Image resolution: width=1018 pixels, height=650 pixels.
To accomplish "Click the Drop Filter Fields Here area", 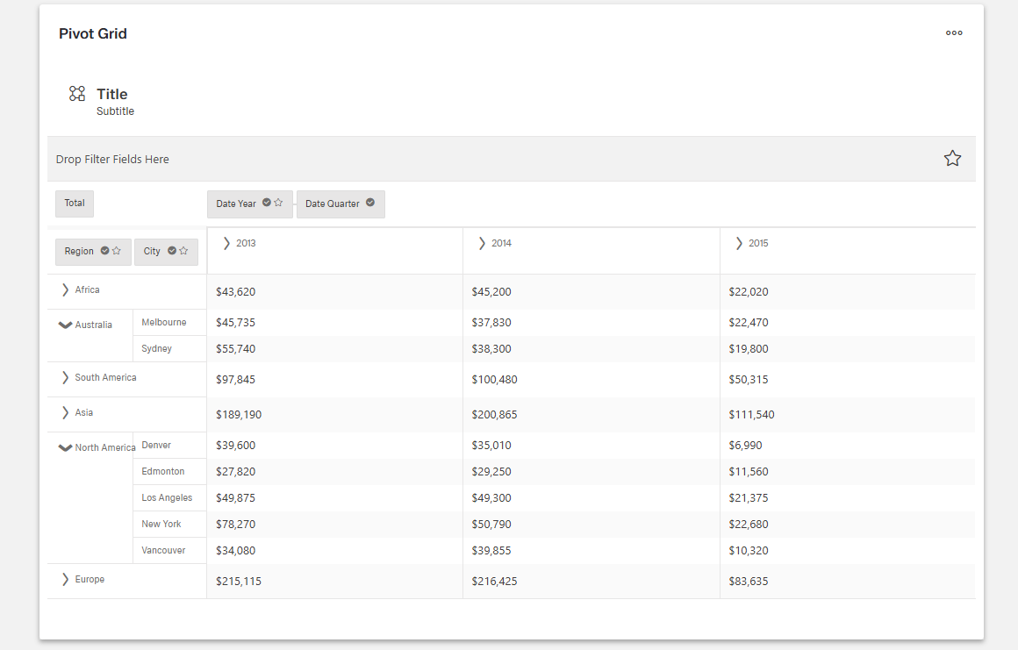I will pyautogui.click(x=112, y=160).
